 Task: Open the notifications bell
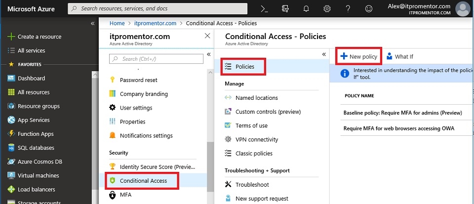tap(306, 9)
